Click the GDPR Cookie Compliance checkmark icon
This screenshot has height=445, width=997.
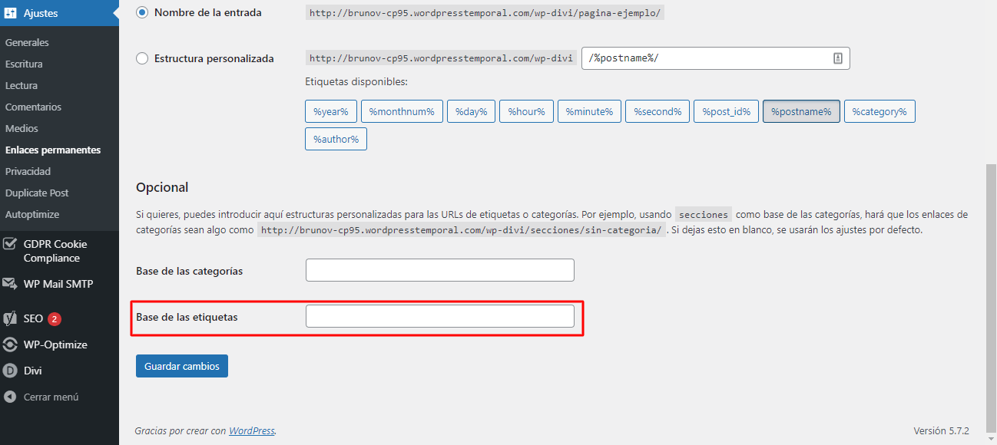coord(11,244)
